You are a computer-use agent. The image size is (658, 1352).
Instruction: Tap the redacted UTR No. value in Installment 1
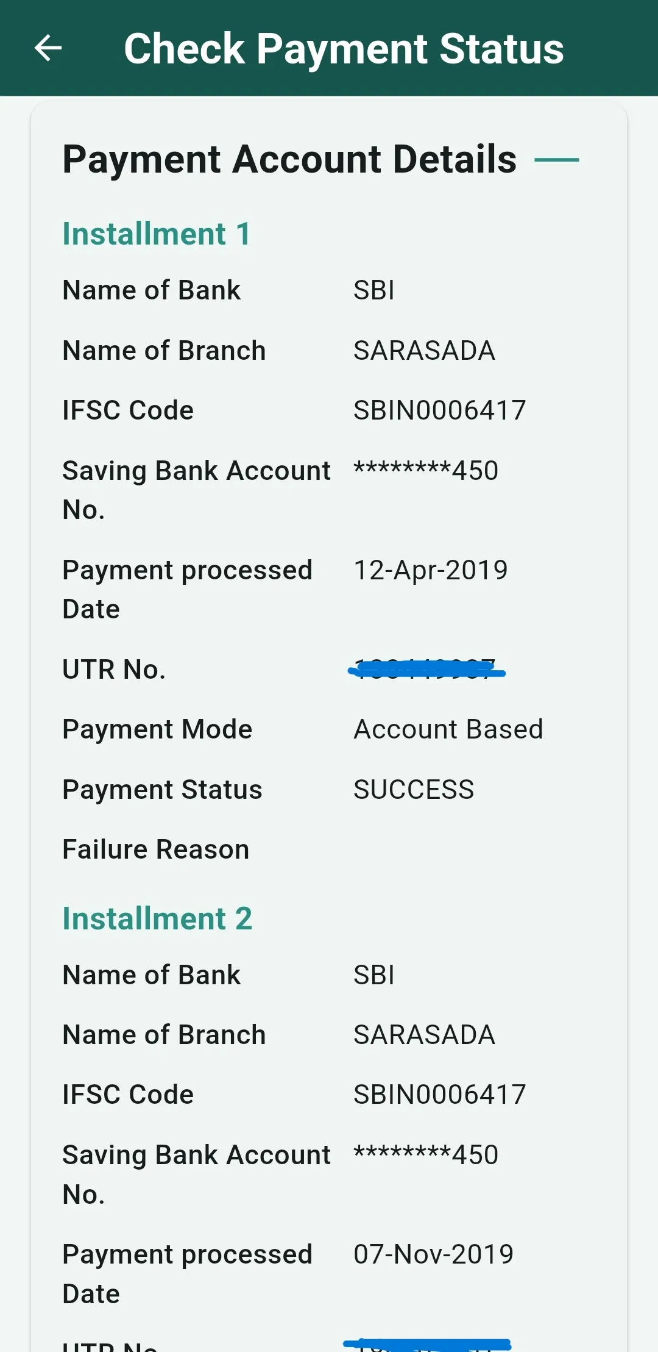click(x=426, y=670)
